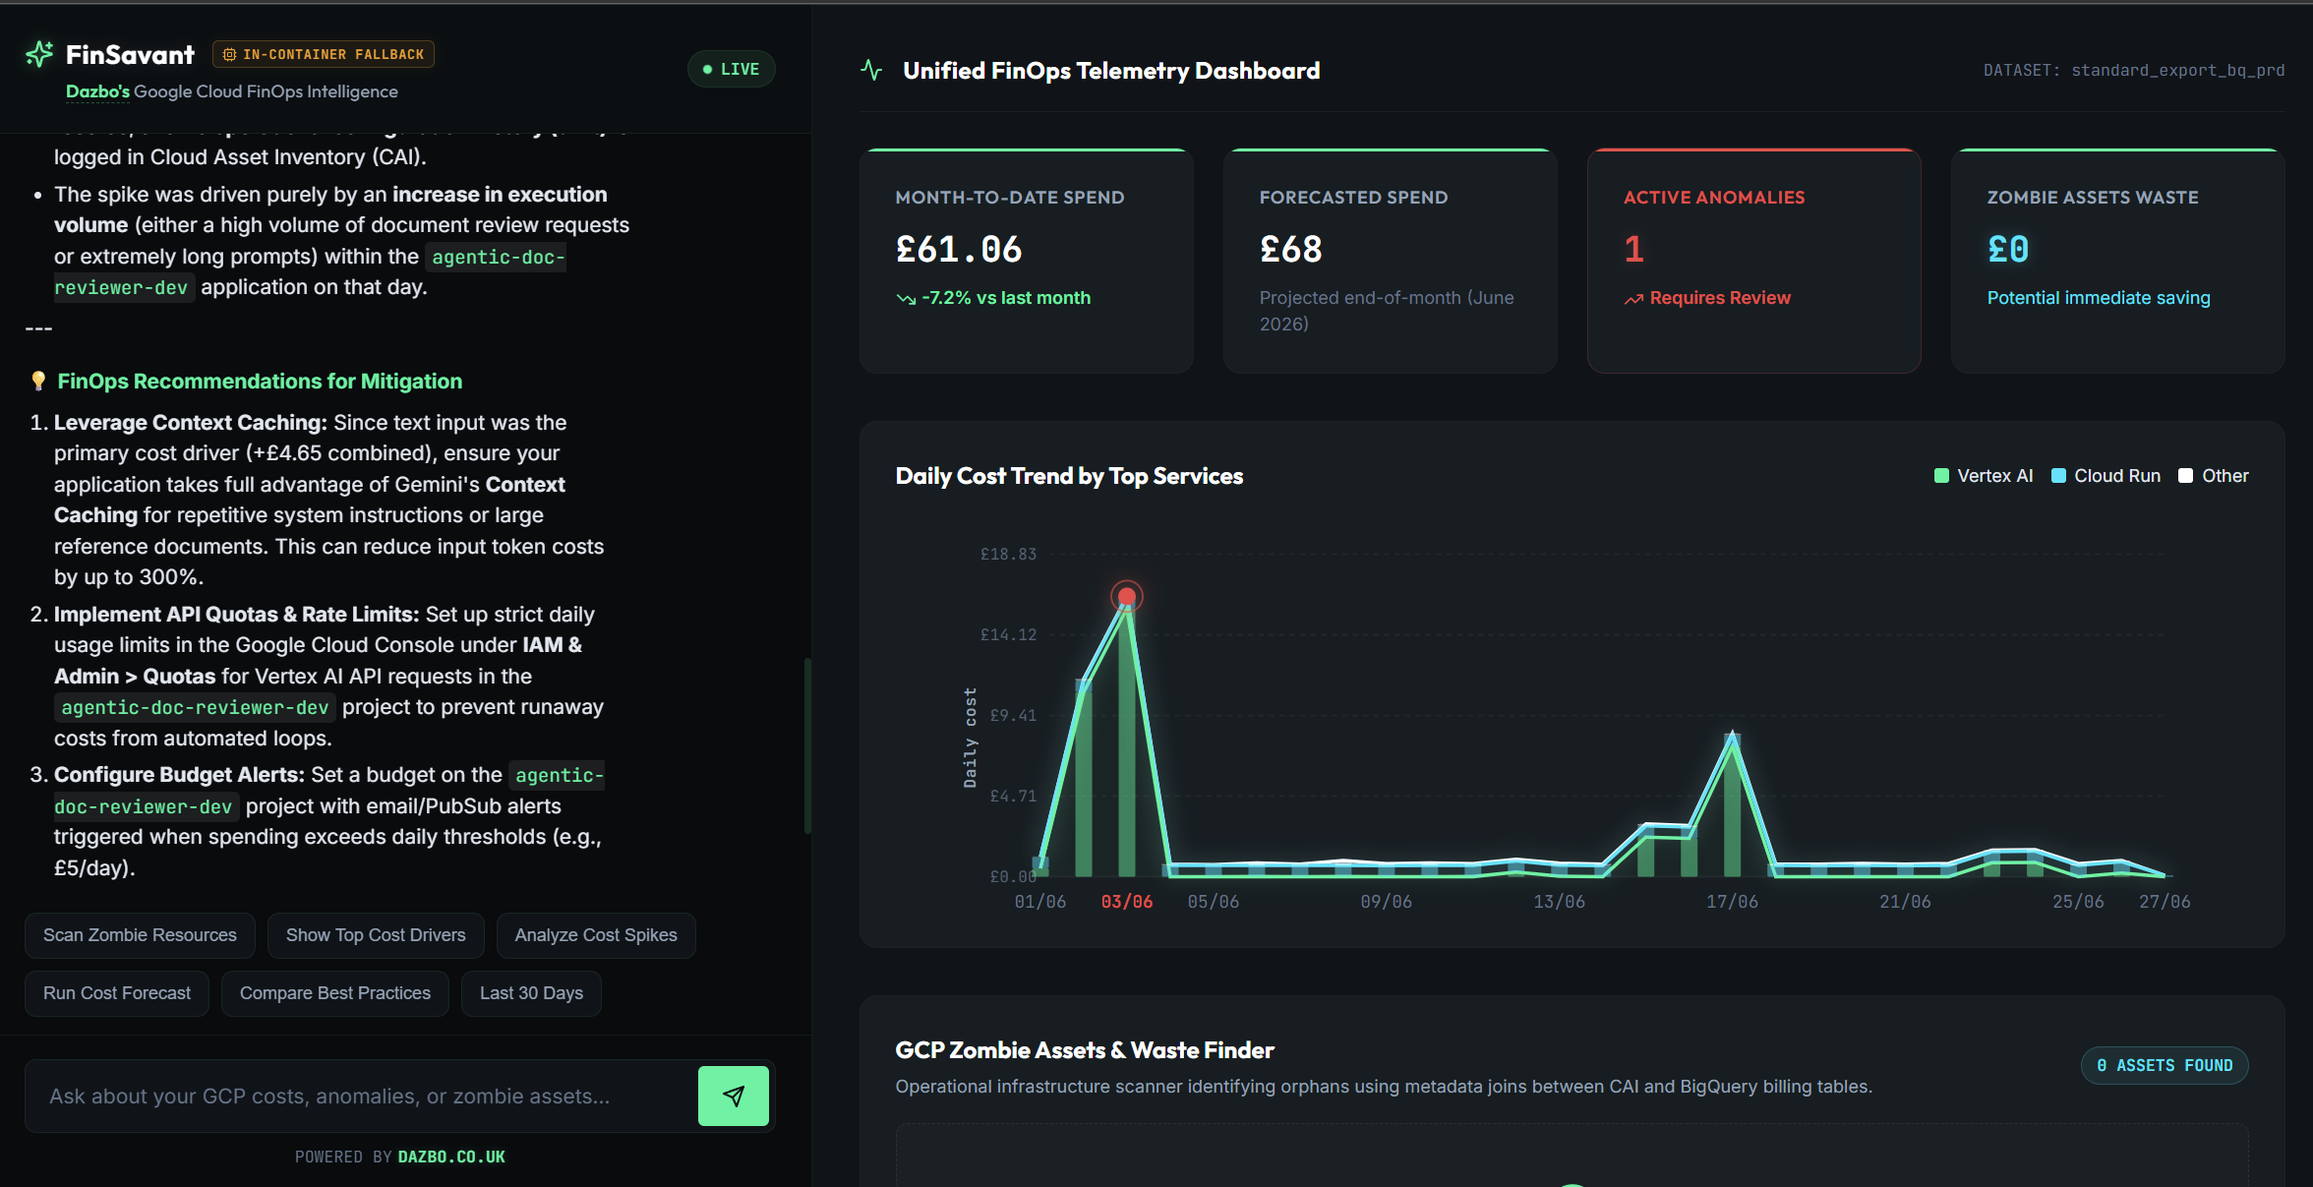The height and width of the screenshot is (1187, 2313).
Task: Click Scan Zombie Resources suggestion
Action: pyautogui.click(x=140, y=935)
